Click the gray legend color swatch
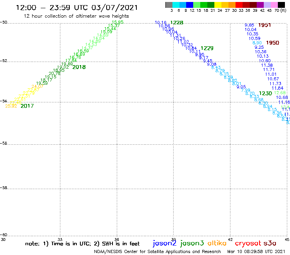Screen dimensions: 290x255 (169, 5)
